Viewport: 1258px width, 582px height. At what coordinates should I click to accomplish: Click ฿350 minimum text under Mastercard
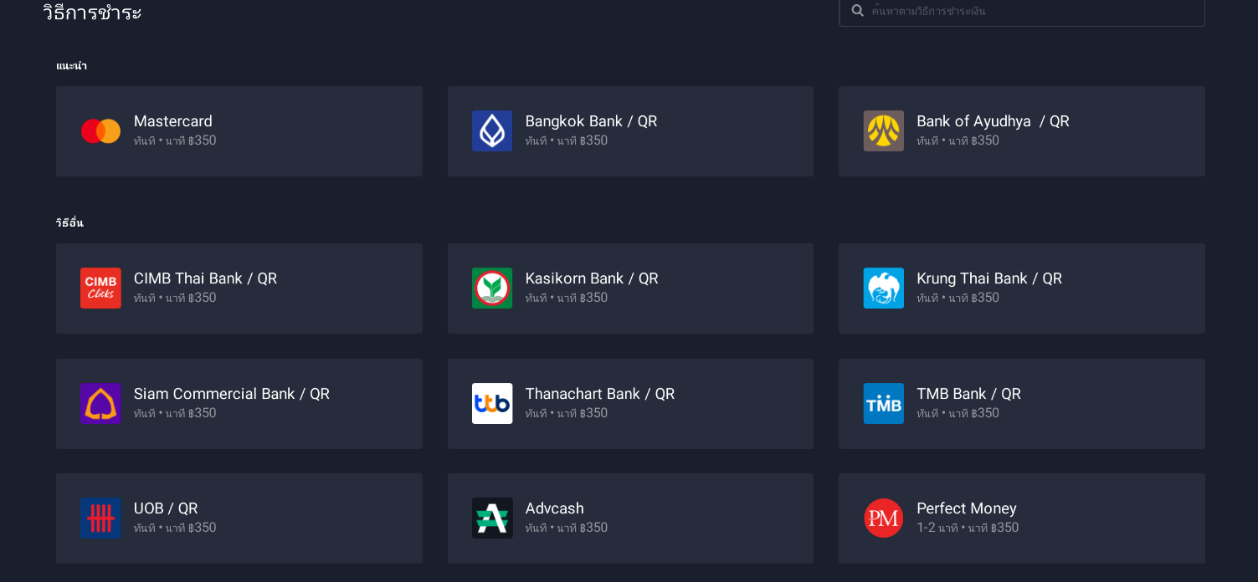(x=202, y=140)
